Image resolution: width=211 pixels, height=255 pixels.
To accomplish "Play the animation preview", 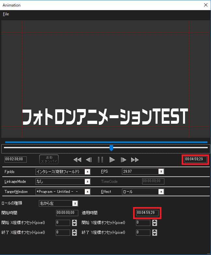I will point(112,160).
